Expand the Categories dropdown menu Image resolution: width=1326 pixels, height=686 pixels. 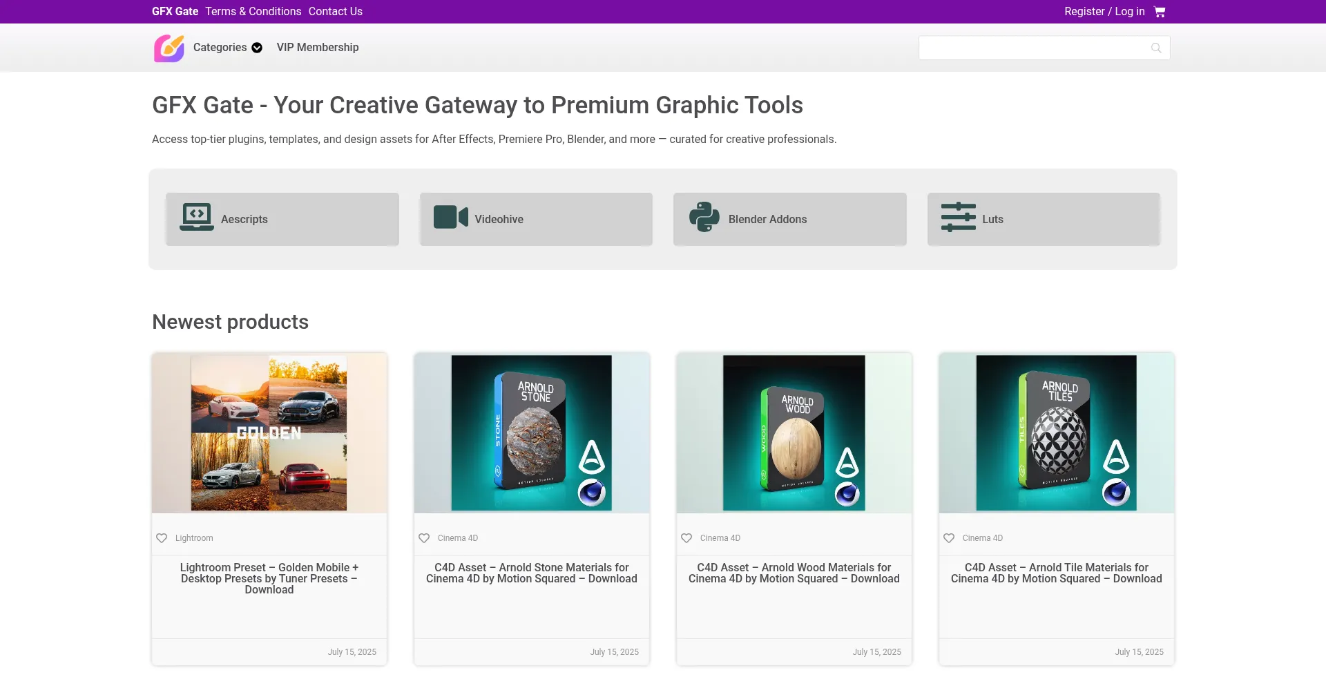pyautogui.click(x=227, y=48)
